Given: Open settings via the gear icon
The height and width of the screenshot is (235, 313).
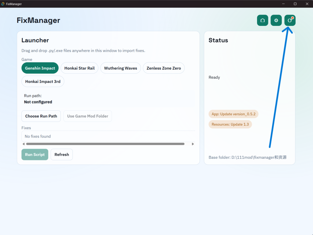Looking at the screenshot, I should [x=276, y=20].
